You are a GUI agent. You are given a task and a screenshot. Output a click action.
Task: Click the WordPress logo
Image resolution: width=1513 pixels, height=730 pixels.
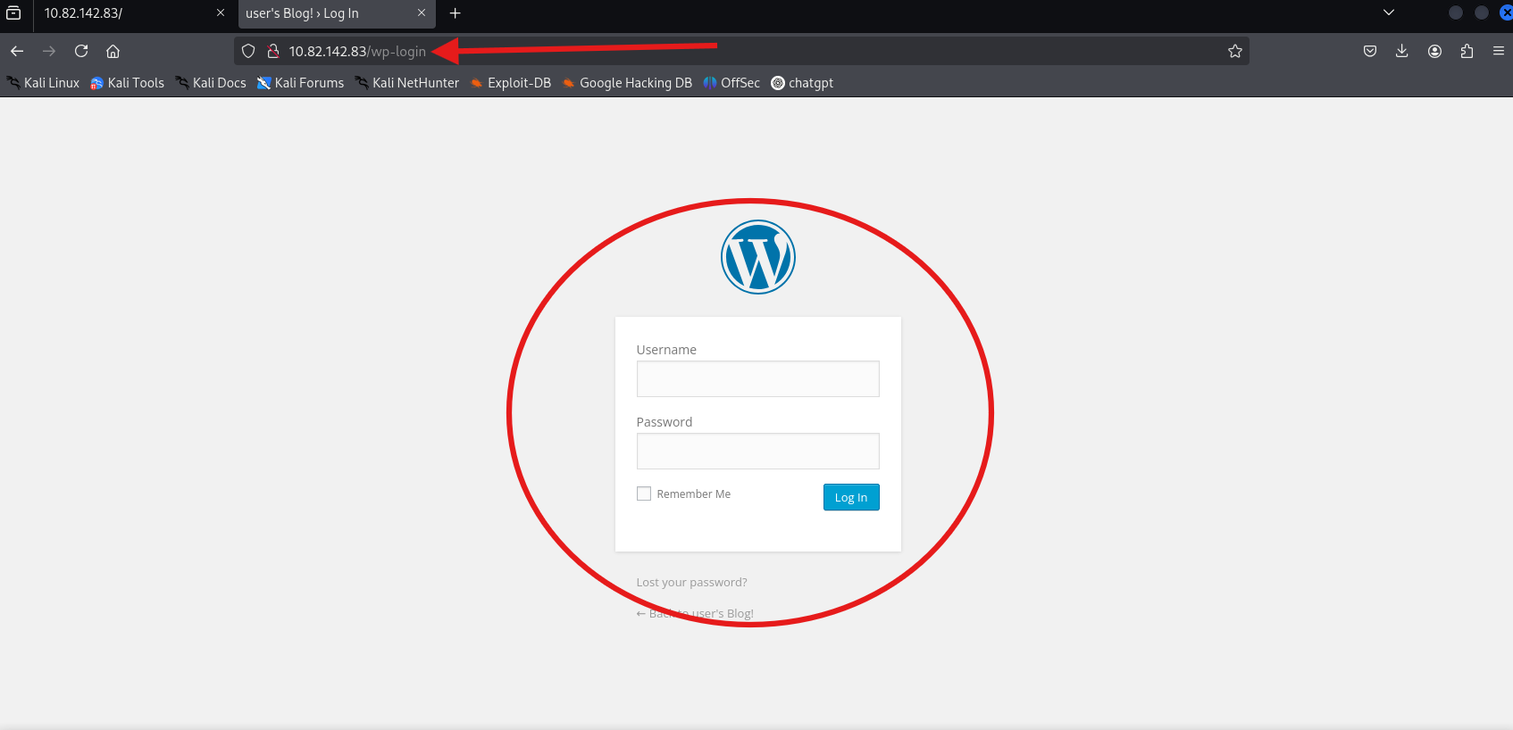pyautogui.click(x=757, y=257)
